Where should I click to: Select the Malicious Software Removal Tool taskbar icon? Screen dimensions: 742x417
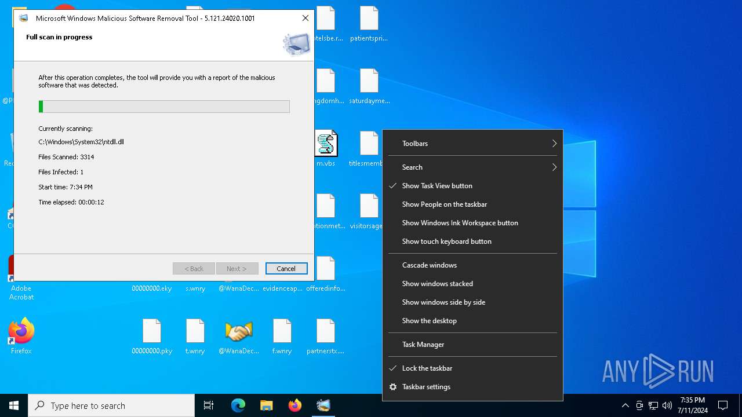pos(323,405)
